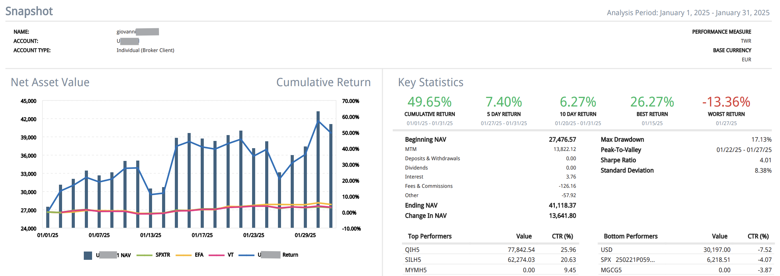Select SILH5 in the Top Performers table

pyautogui.click(x=413, y=260)
